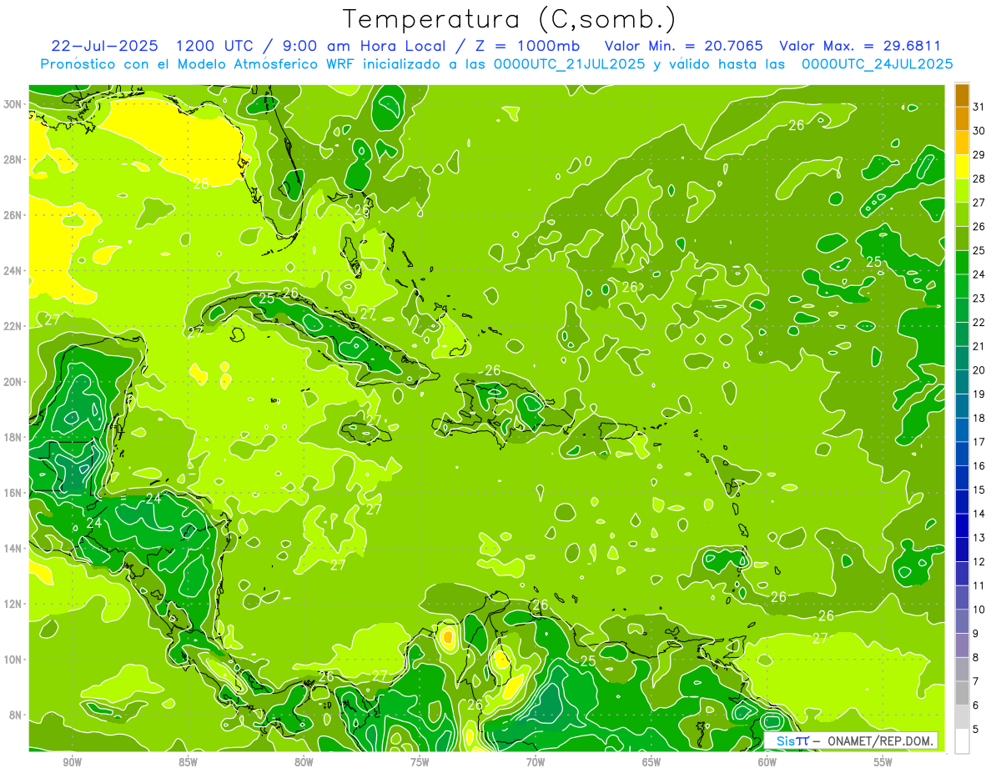Click the 20N latitude axis label
1001x773 pixels.
pos(13,382)
